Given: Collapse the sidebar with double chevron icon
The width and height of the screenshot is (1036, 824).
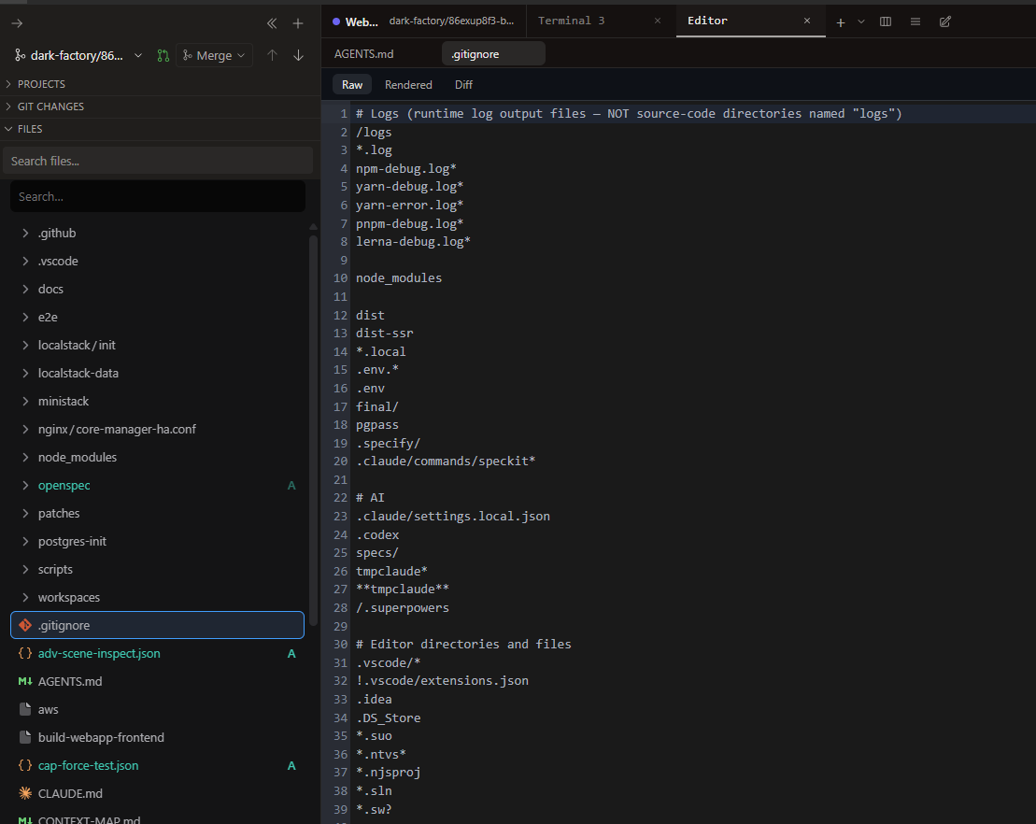Looking at the screenshot, I should pyautogui.click(x=272, y=23).
